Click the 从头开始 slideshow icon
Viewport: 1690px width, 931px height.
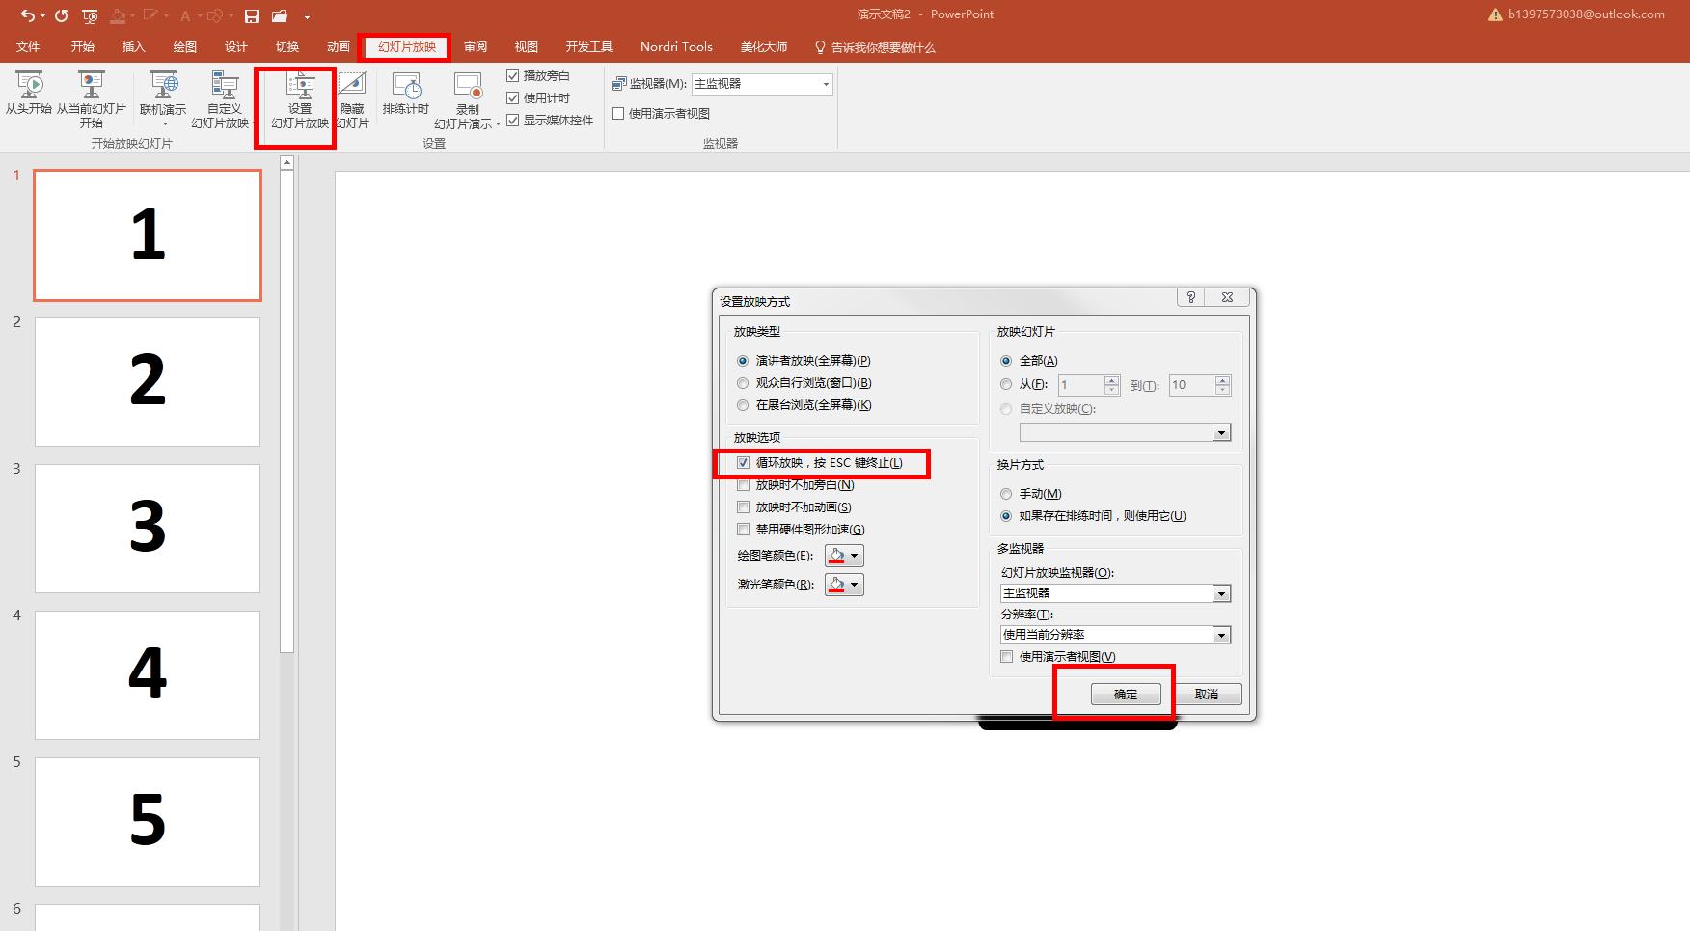click(x=29, y=87)
